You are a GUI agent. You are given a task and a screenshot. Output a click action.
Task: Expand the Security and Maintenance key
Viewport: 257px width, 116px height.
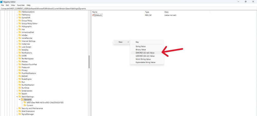pos(17,108)
